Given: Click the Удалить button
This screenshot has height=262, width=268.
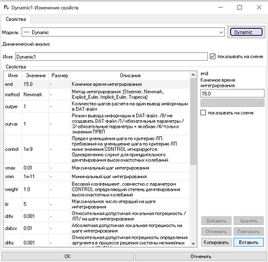Looking at the screenshot, I should click(248, 221).
